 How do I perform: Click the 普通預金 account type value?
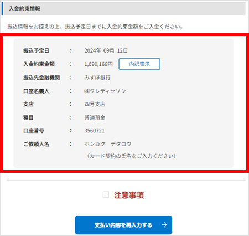click(95, 117)
